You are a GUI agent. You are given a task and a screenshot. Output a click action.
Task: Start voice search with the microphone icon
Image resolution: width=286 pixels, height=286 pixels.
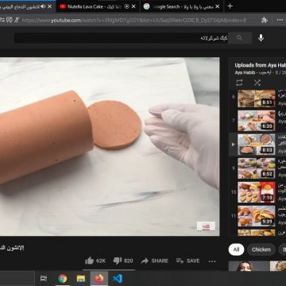coord(261,38)
